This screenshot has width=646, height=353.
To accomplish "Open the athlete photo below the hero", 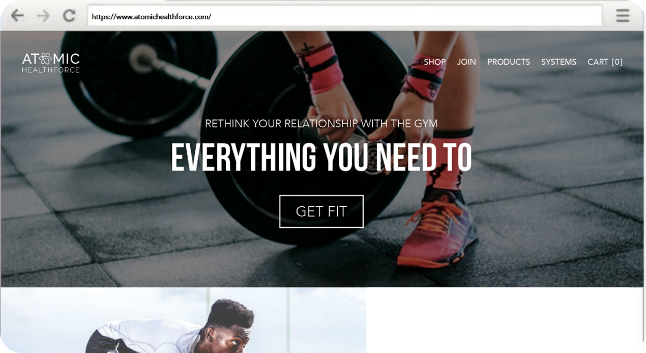I will pyautogui.click(x=183, y=320).
